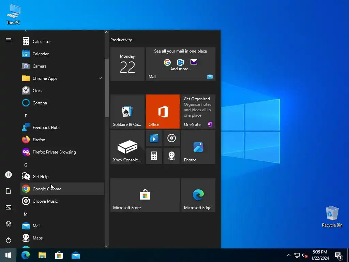349x262 pixels.
Task: Open the Xbox Console Companion tile
Action: click(x=127, y=147)
